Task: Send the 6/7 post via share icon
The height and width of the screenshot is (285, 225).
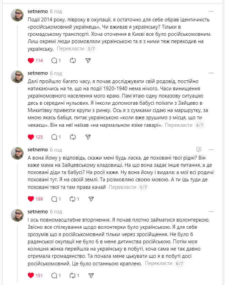Action: [91, 275]
